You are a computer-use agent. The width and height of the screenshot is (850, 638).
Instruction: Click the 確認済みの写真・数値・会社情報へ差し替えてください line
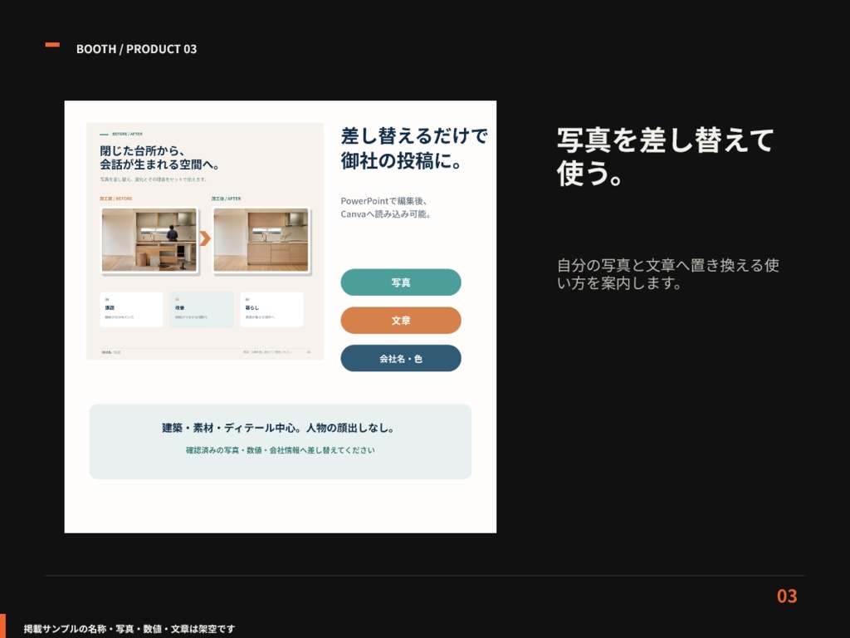click(281, 449)
